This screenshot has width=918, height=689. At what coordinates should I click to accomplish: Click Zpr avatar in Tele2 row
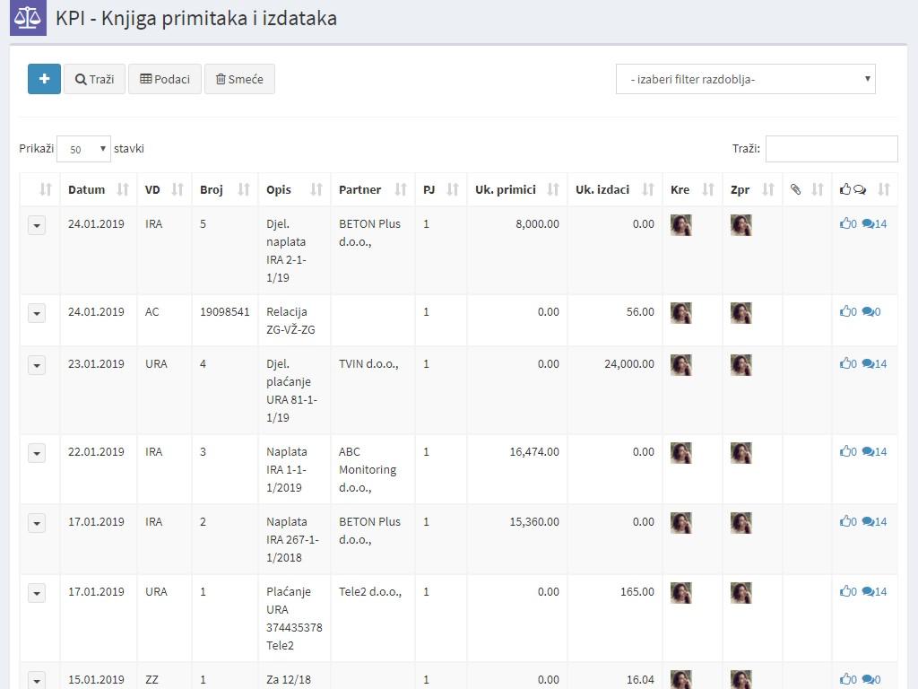pos(741,593)
